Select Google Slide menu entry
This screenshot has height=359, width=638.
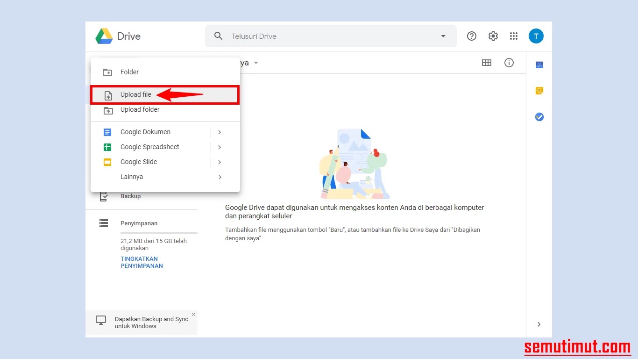coord(165,162)
